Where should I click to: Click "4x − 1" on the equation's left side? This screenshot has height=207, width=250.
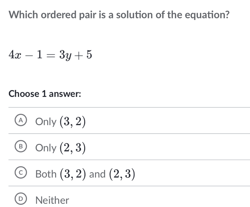23,54
